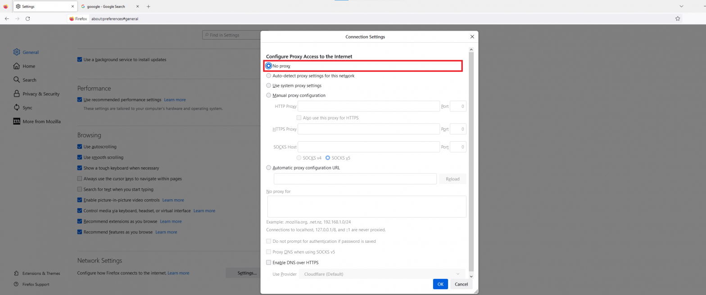The image size is (706, 295).
Task: Toggle Recommend extensions as you browse
Action: [80, 221]
